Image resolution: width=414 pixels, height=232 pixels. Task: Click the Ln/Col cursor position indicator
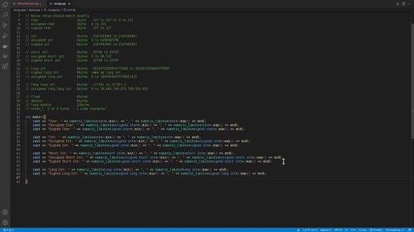[310, 230]
